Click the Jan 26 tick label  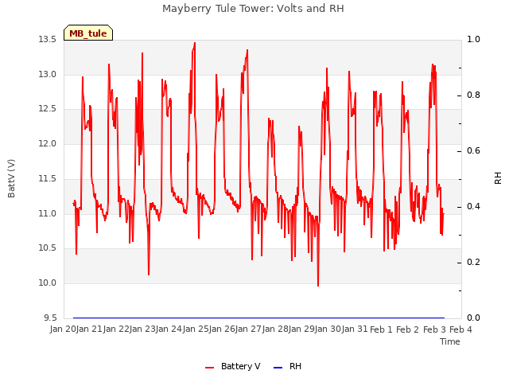(222, 329)
